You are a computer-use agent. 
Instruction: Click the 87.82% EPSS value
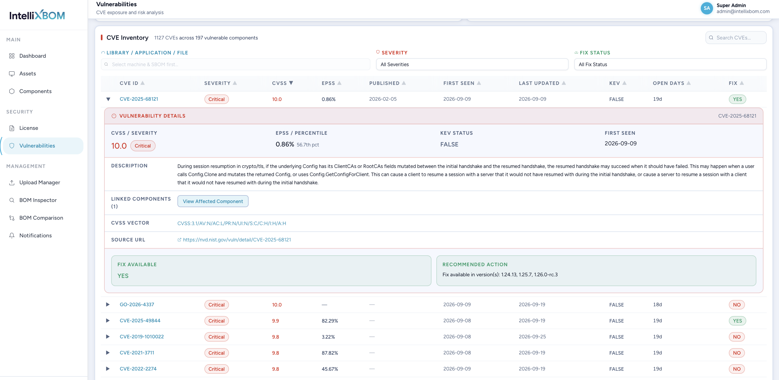tap(330, 353)
